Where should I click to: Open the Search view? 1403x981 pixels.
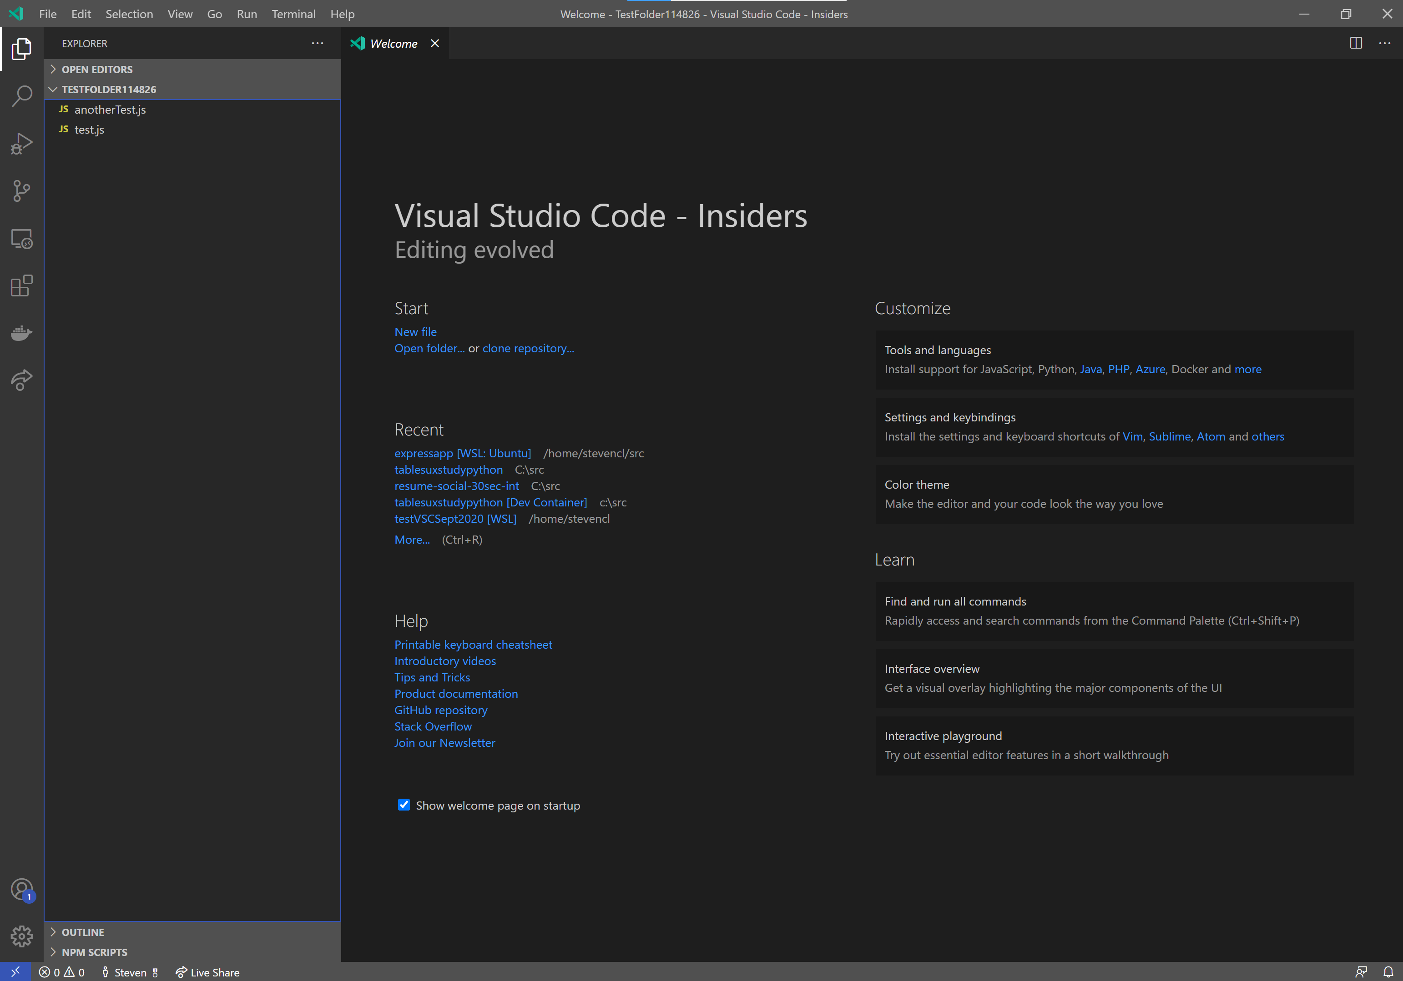[22, 96]
